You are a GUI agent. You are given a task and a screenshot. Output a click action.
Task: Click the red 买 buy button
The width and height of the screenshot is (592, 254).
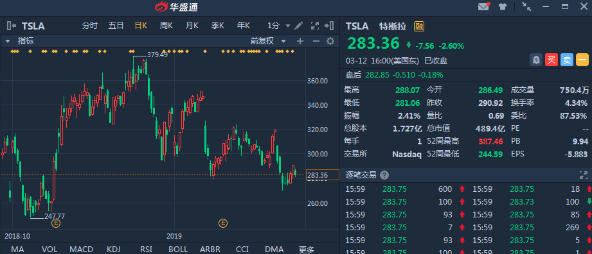[x=552, y=60]
